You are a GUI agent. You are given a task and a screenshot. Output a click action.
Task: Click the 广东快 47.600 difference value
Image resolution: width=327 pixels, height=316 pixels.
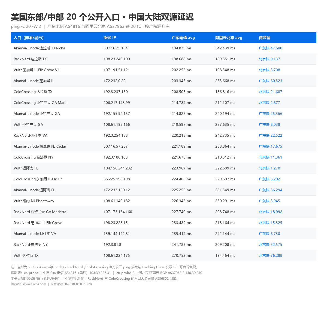(x=271, y=48)
